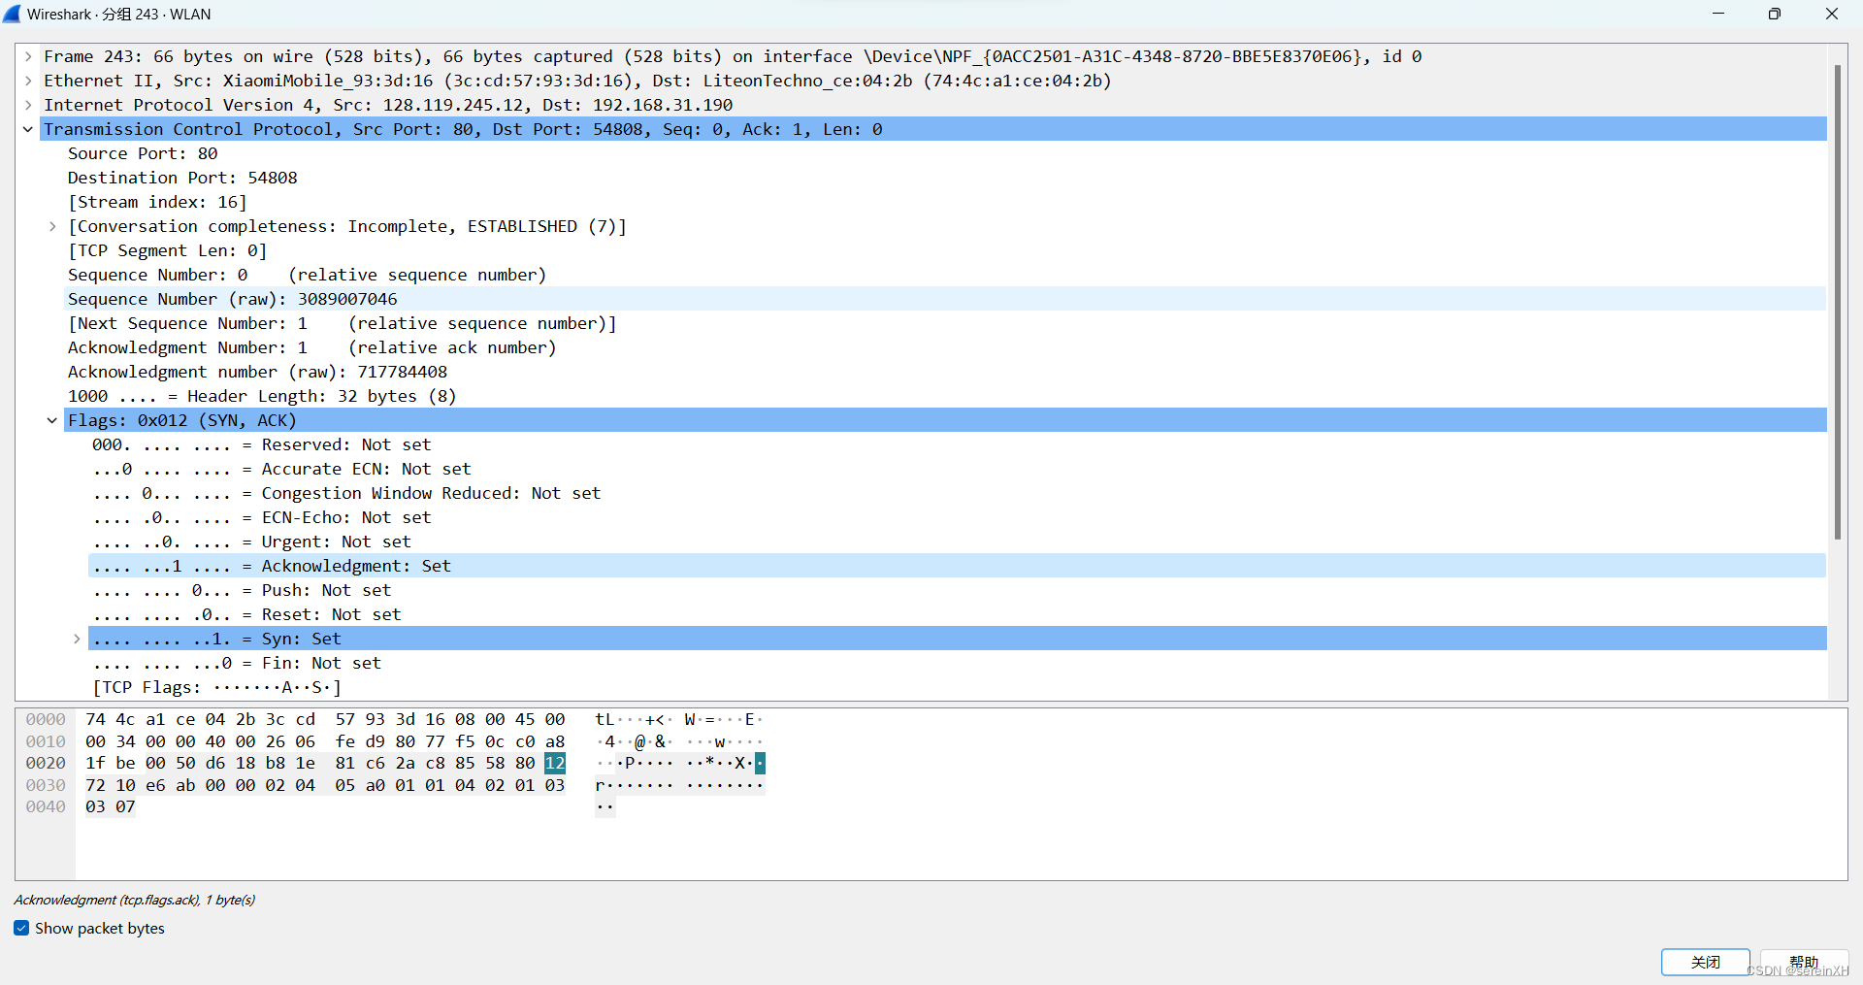Viewport: 1863px width, 985px height.
Task: Collapse the Flags: 0x012 section
Action: click(52, 419)
